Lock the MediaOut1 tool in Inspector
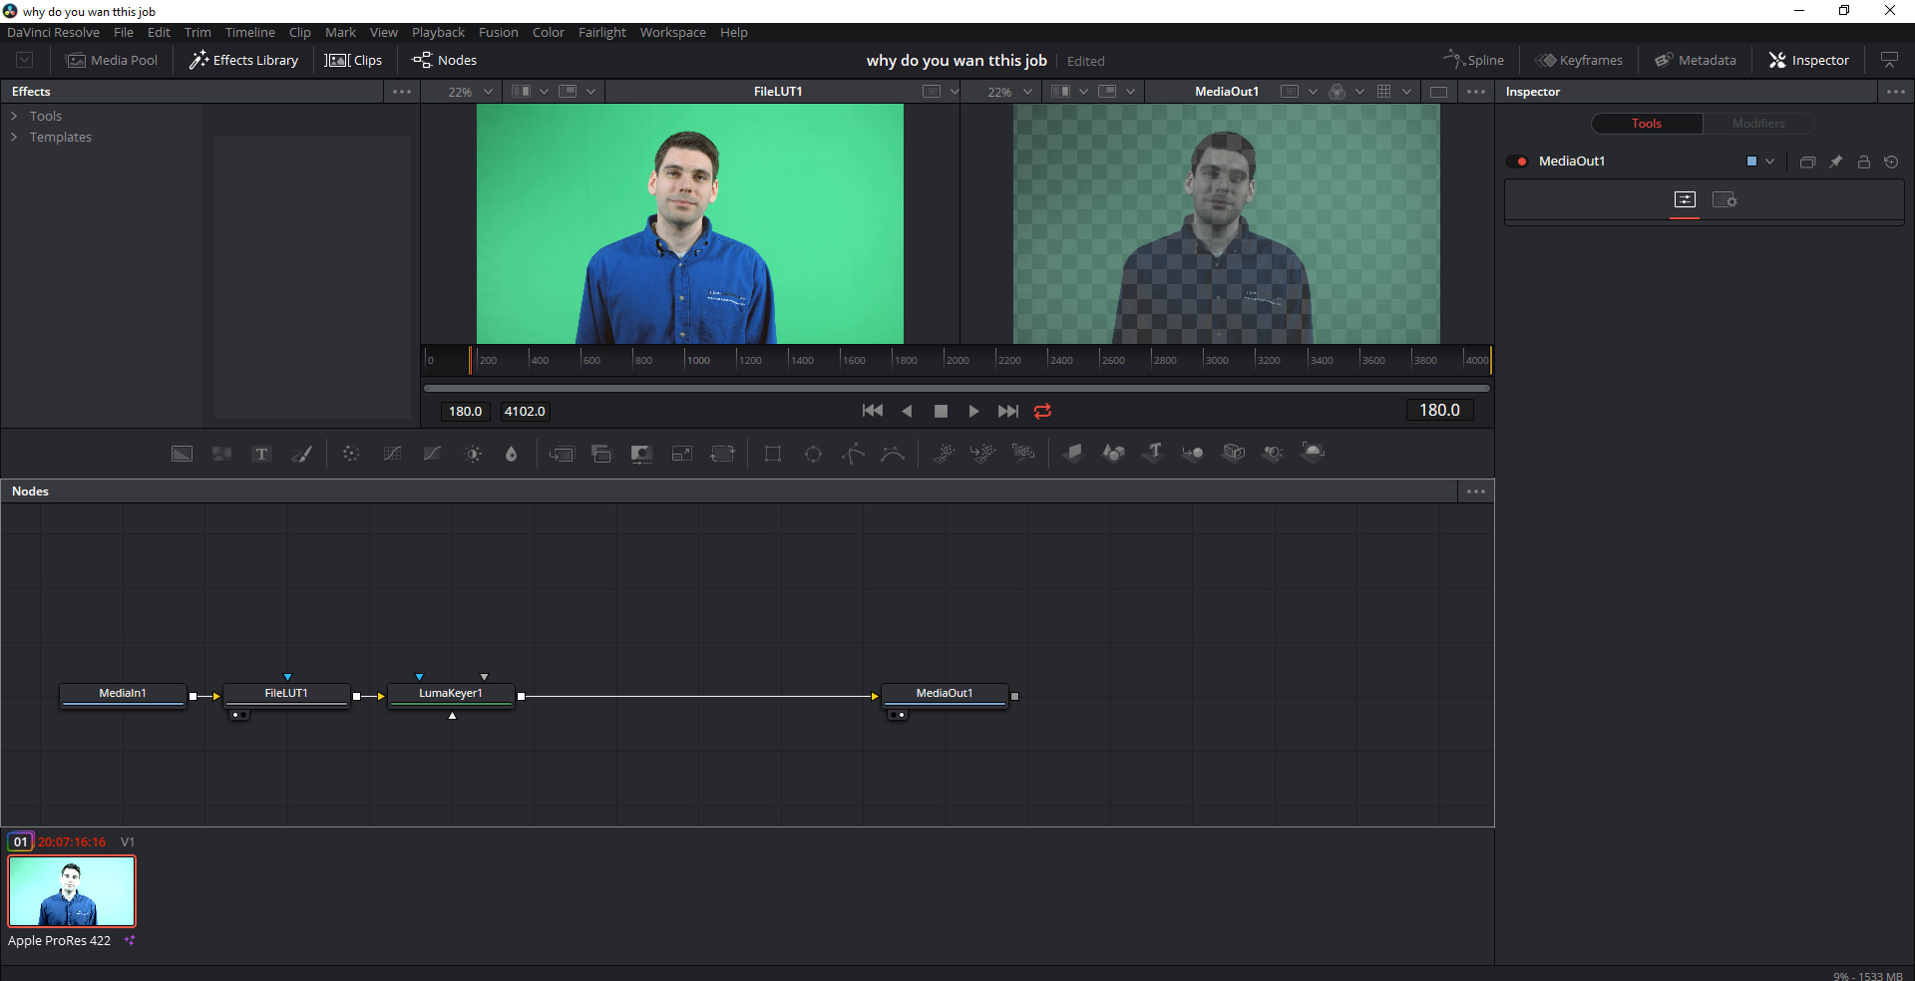The image size is (1915, 981). click(1863, 162)
